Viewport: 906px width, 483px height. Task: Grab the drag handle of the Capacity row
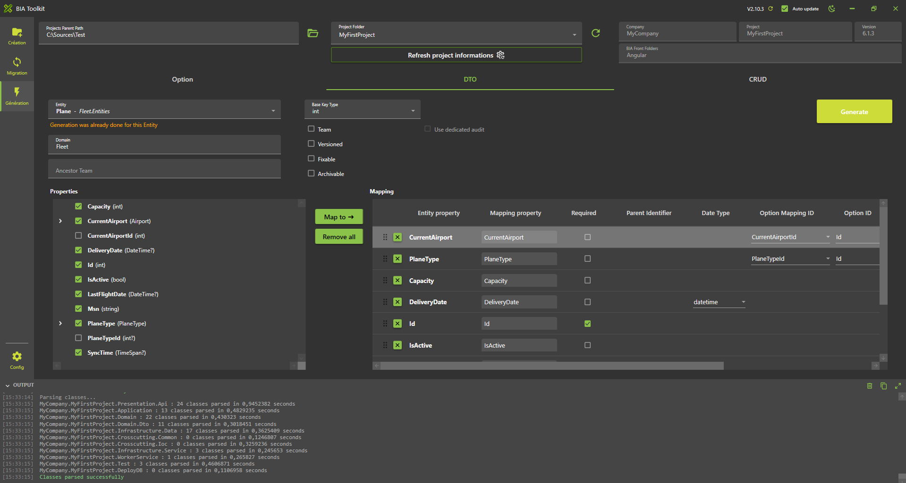[385, 281]
